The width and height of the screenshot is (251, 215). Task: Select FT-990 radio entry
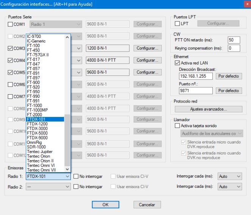pyautogui.click(x=45, y=96)
